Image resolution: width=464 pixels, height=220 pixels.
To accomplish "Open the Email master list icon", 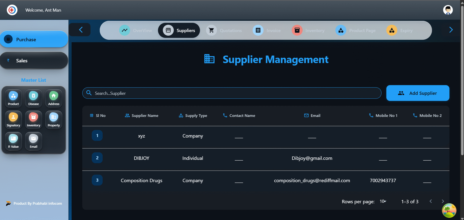I will [x=33, y=141].
